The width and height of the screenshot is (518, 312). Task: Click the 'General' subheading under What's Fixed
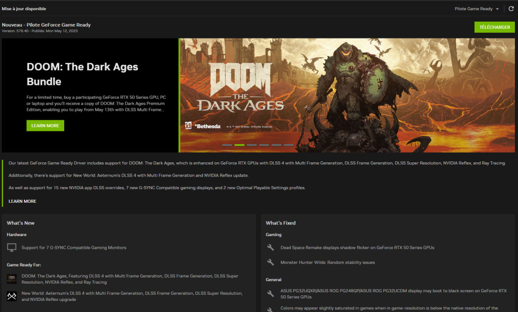pyautogui.click(x=274, y=280)
